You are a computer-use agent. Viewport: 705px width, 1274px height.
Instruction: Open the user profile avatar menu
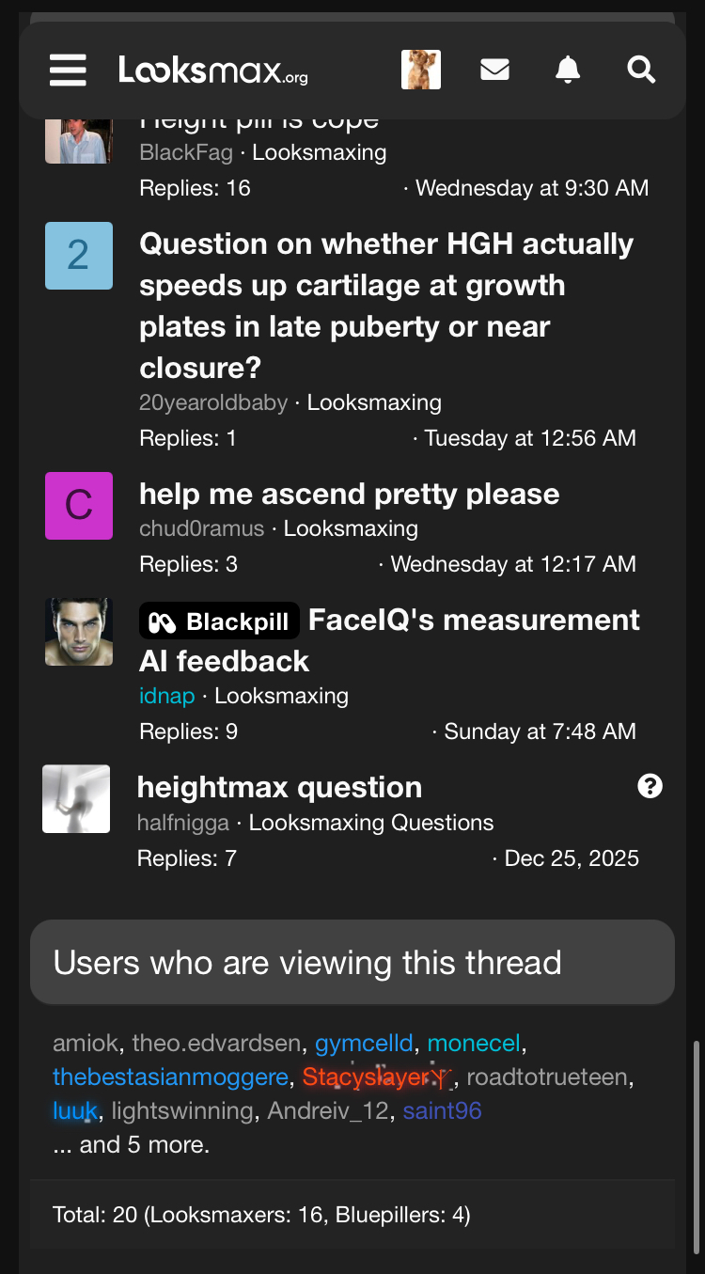(420, 70)
